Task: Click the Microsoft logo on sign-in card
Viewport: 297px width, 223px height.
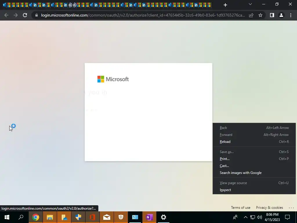Action: [113, 79]
